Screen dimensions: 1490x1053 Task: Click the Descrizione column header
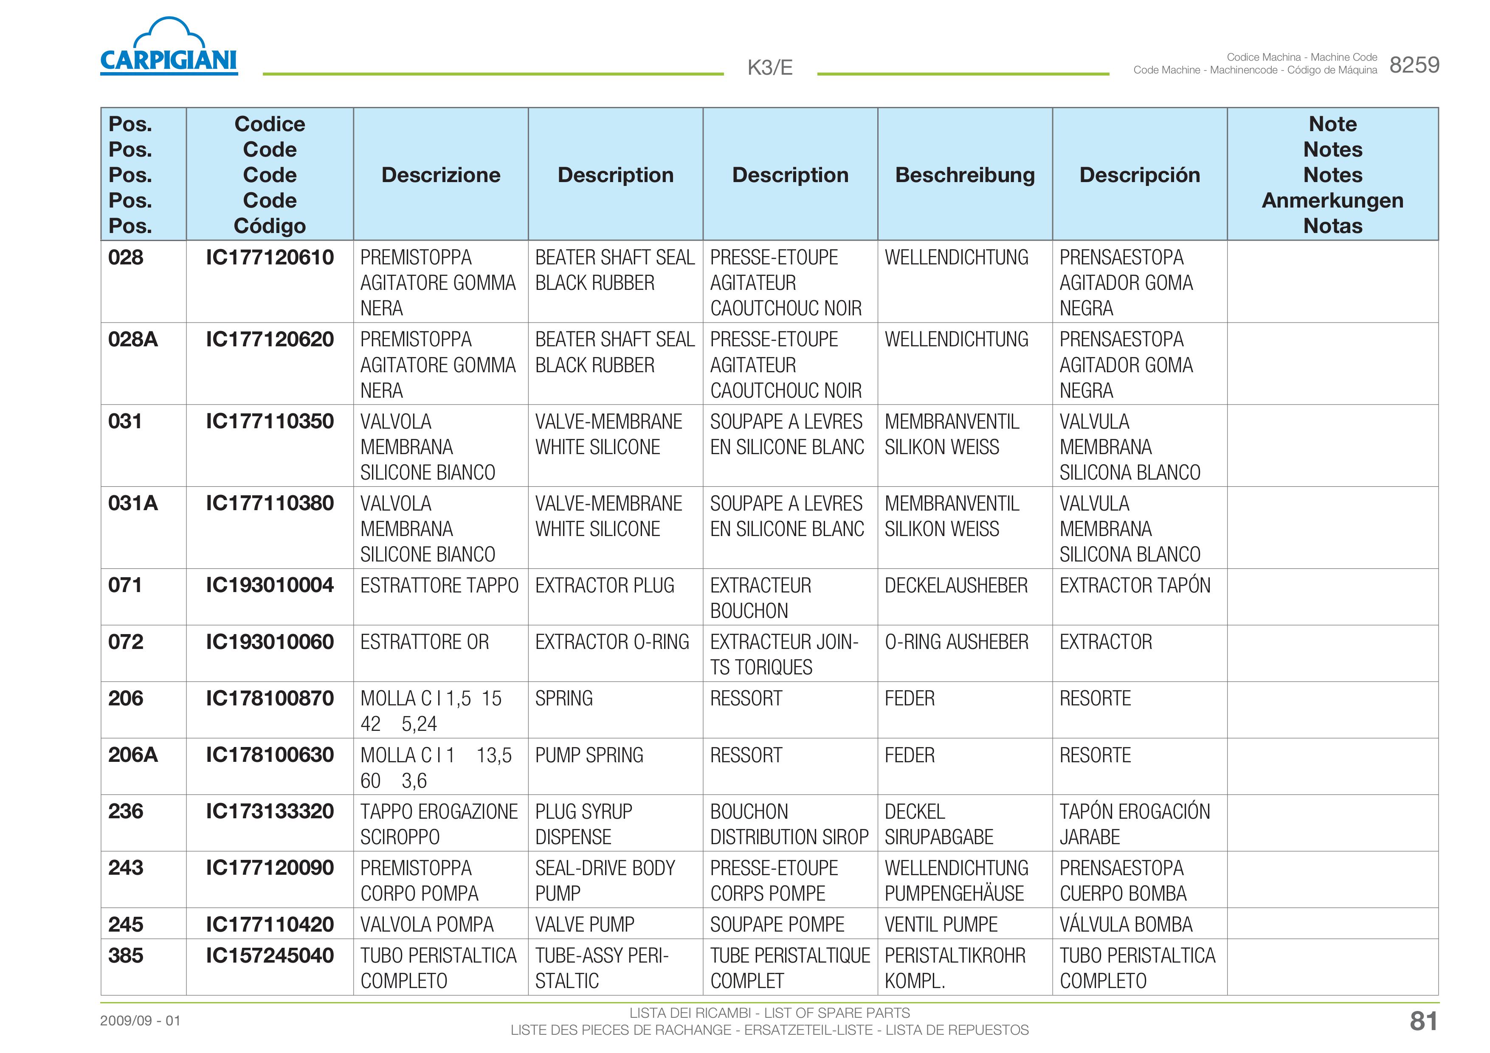point(441,174)
